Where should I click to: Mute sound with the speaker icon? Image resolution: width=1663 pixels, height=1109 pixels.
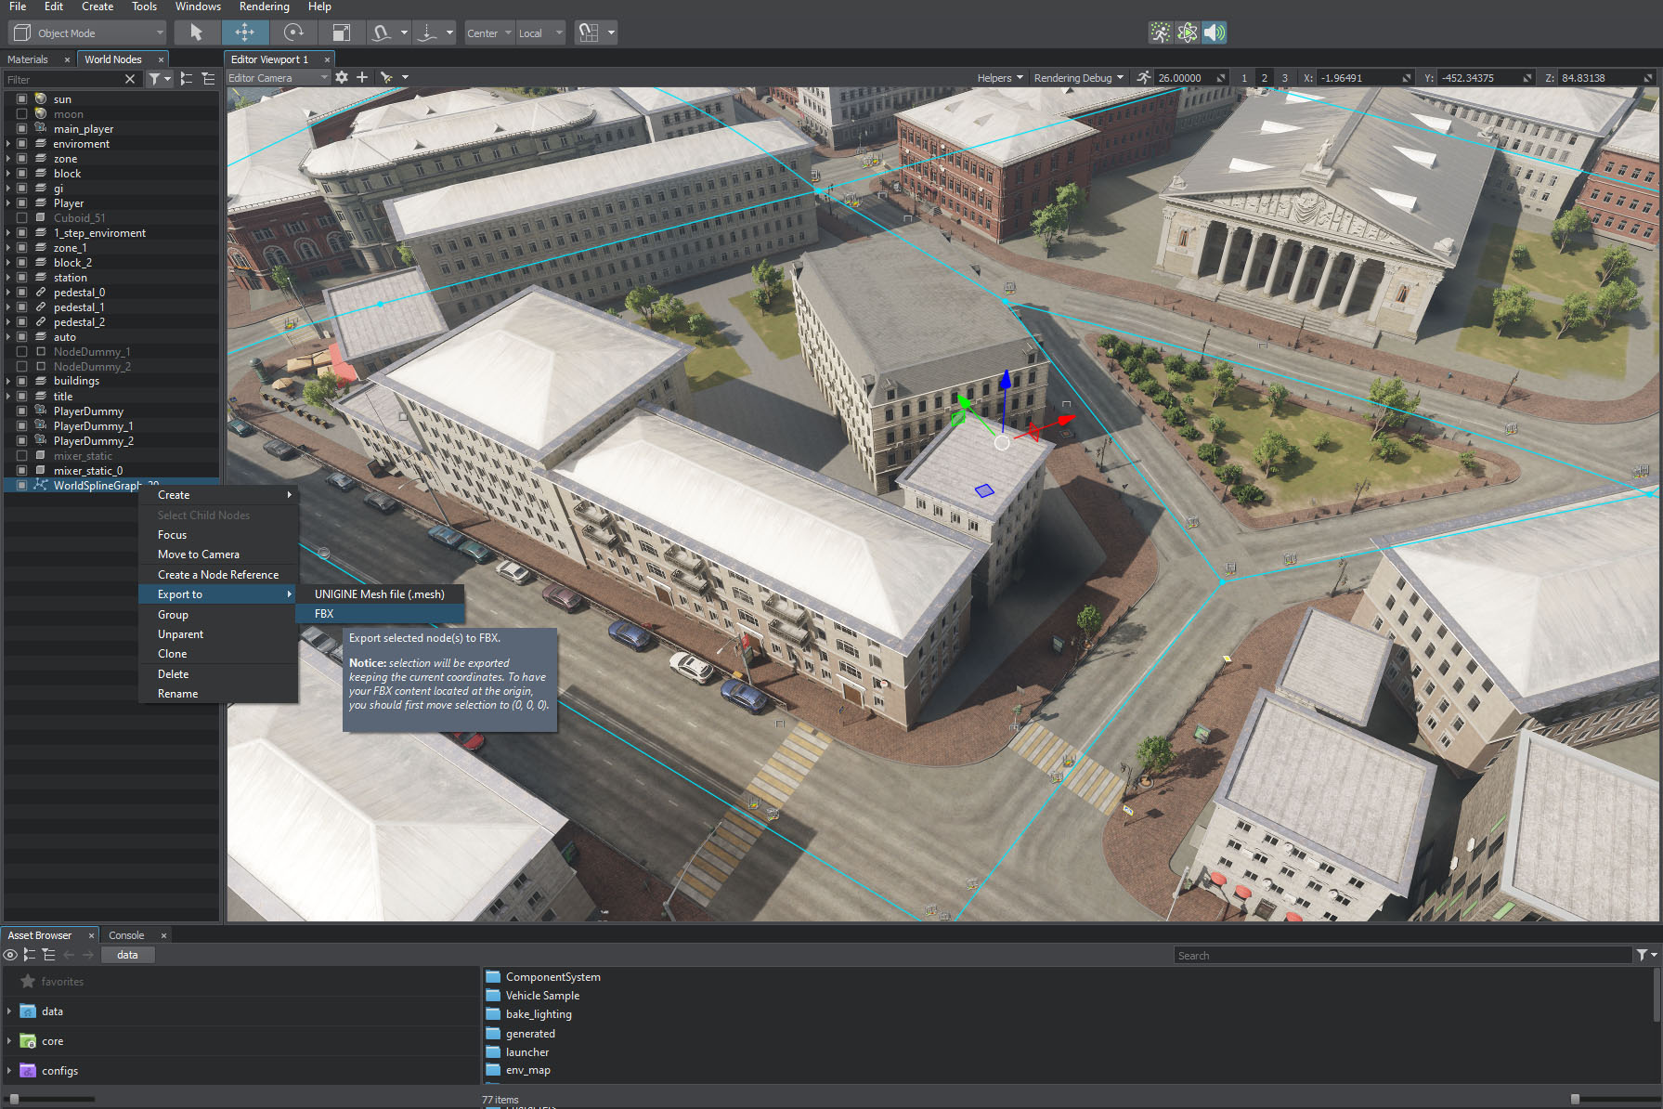1214,33
